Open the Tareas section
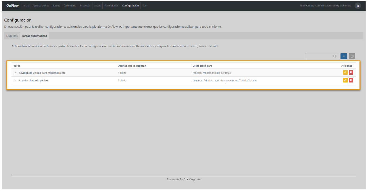 tap(56, 6)
